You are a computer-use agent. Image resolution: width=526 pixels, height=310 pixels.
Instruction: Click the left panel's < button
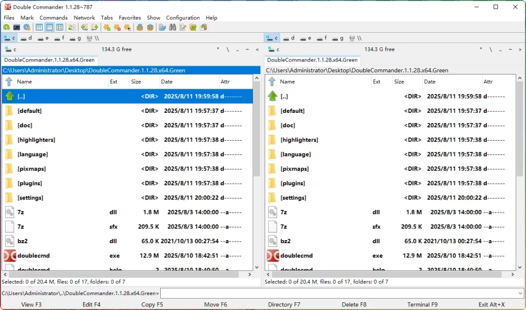257,49
